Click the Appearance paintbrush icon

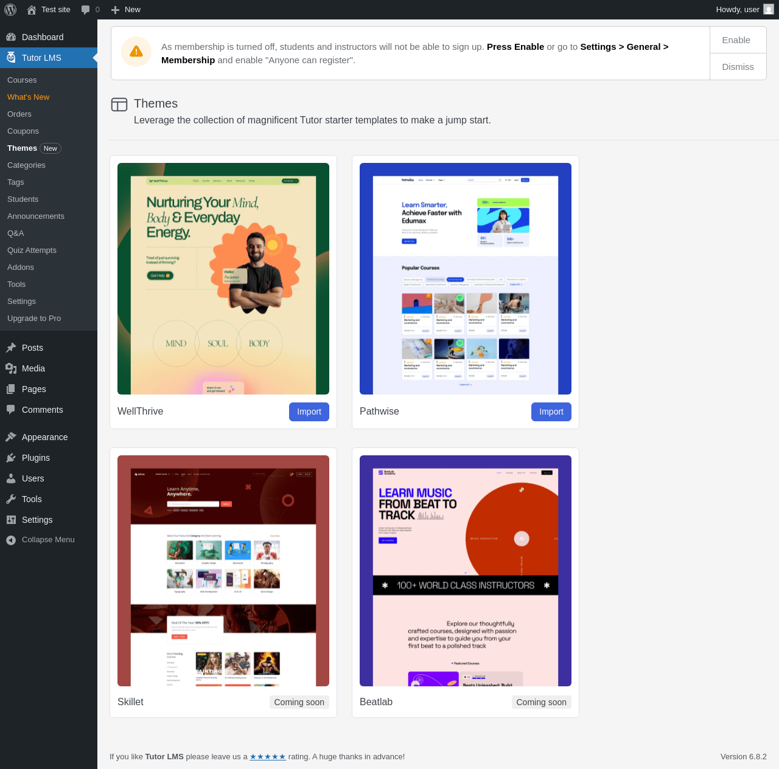click(11, 437)
